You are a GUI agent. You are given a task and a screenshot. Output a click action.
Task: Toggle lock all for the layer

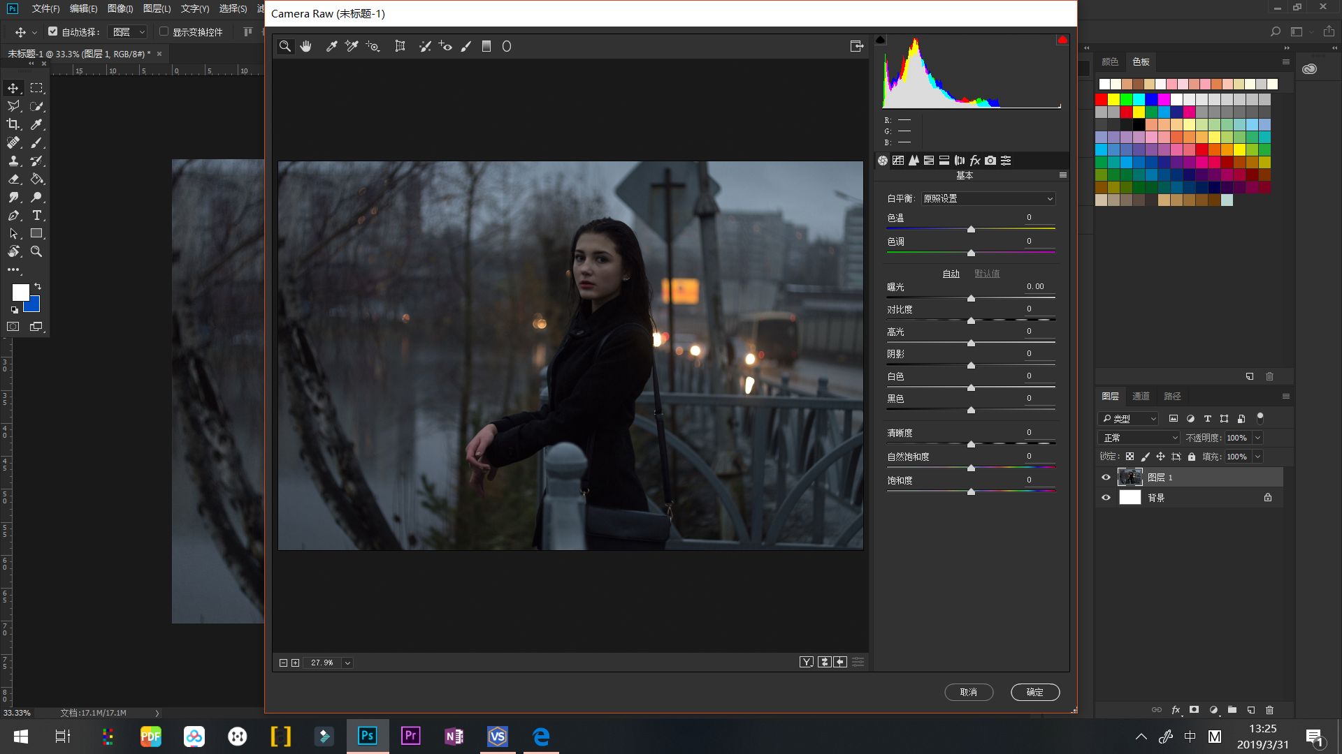1192,457
